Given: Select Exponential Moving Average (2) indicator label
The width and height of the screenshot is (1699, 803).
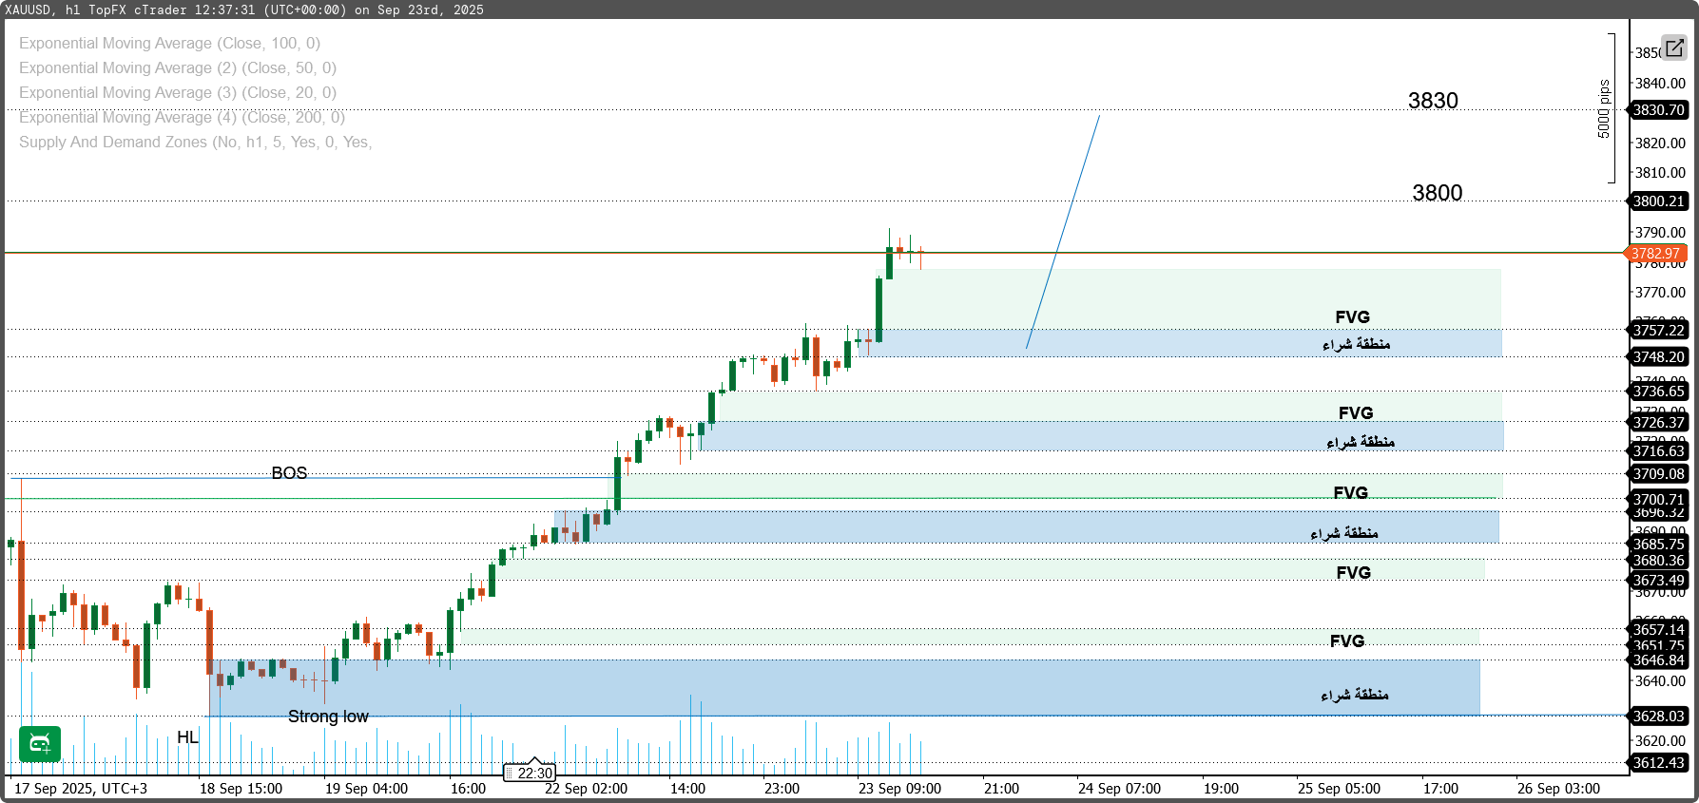Looking at the screenshot, I should point(178,68).
